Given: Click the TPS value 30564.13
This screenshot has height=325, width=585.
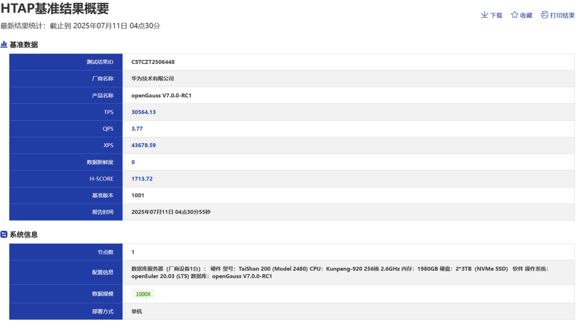Looking at the screenshot, I should [x=143, y=112].
